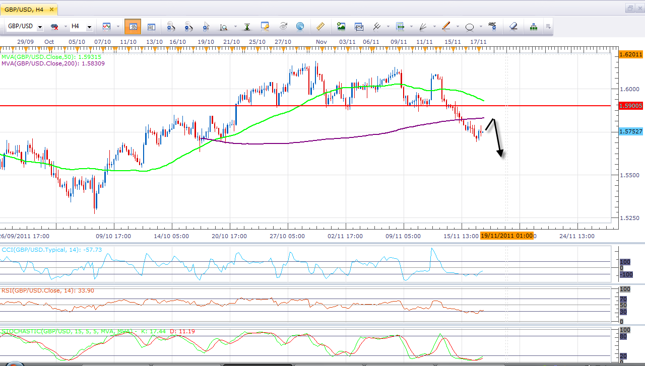Toggle the highlighted bid price display button
The image size is (645, 366).
point(133,26)
